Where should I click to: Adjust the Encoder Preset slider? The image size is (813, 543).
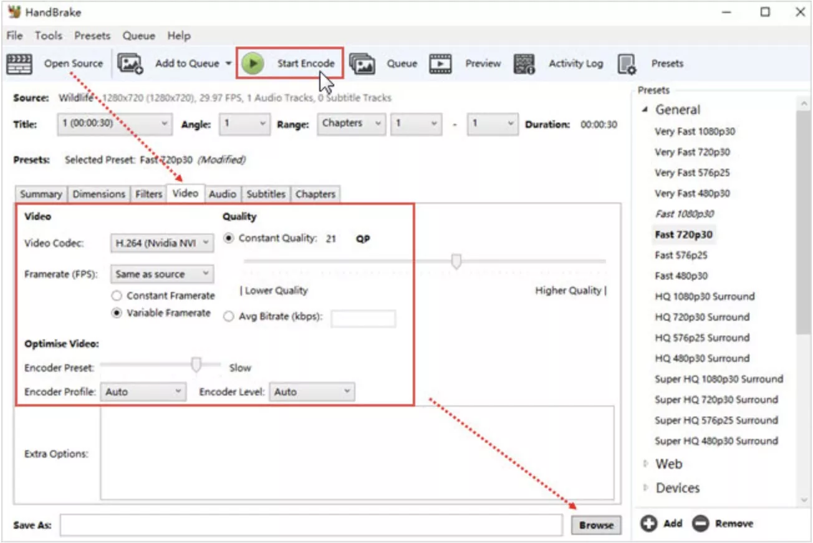tap(195, 364)
